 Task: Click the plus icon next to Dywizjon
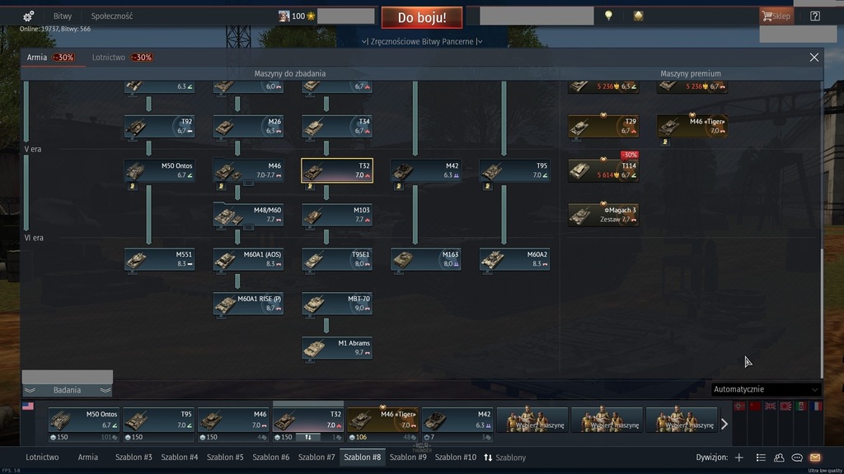pyautogui.click(x=739, y=458)
